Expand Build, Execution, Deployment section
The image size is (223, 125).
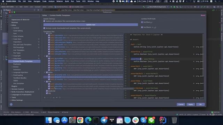tap(10, 92)
